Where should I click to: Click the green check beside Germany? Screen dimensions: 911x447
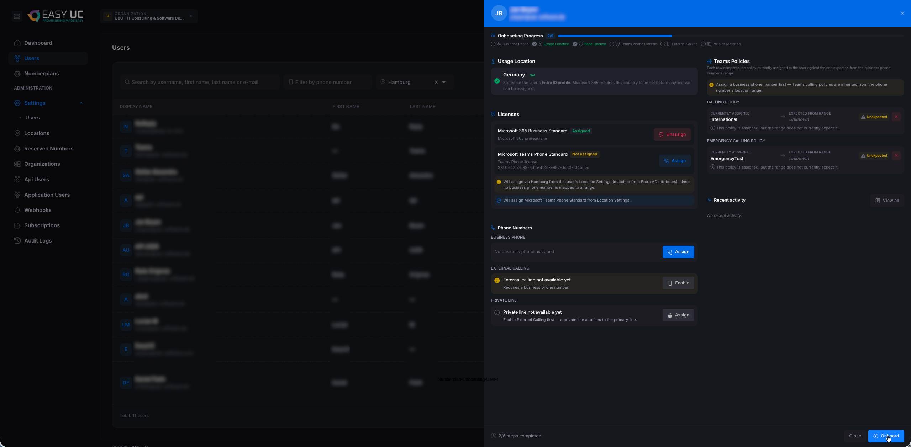click(x=497, y=81)
